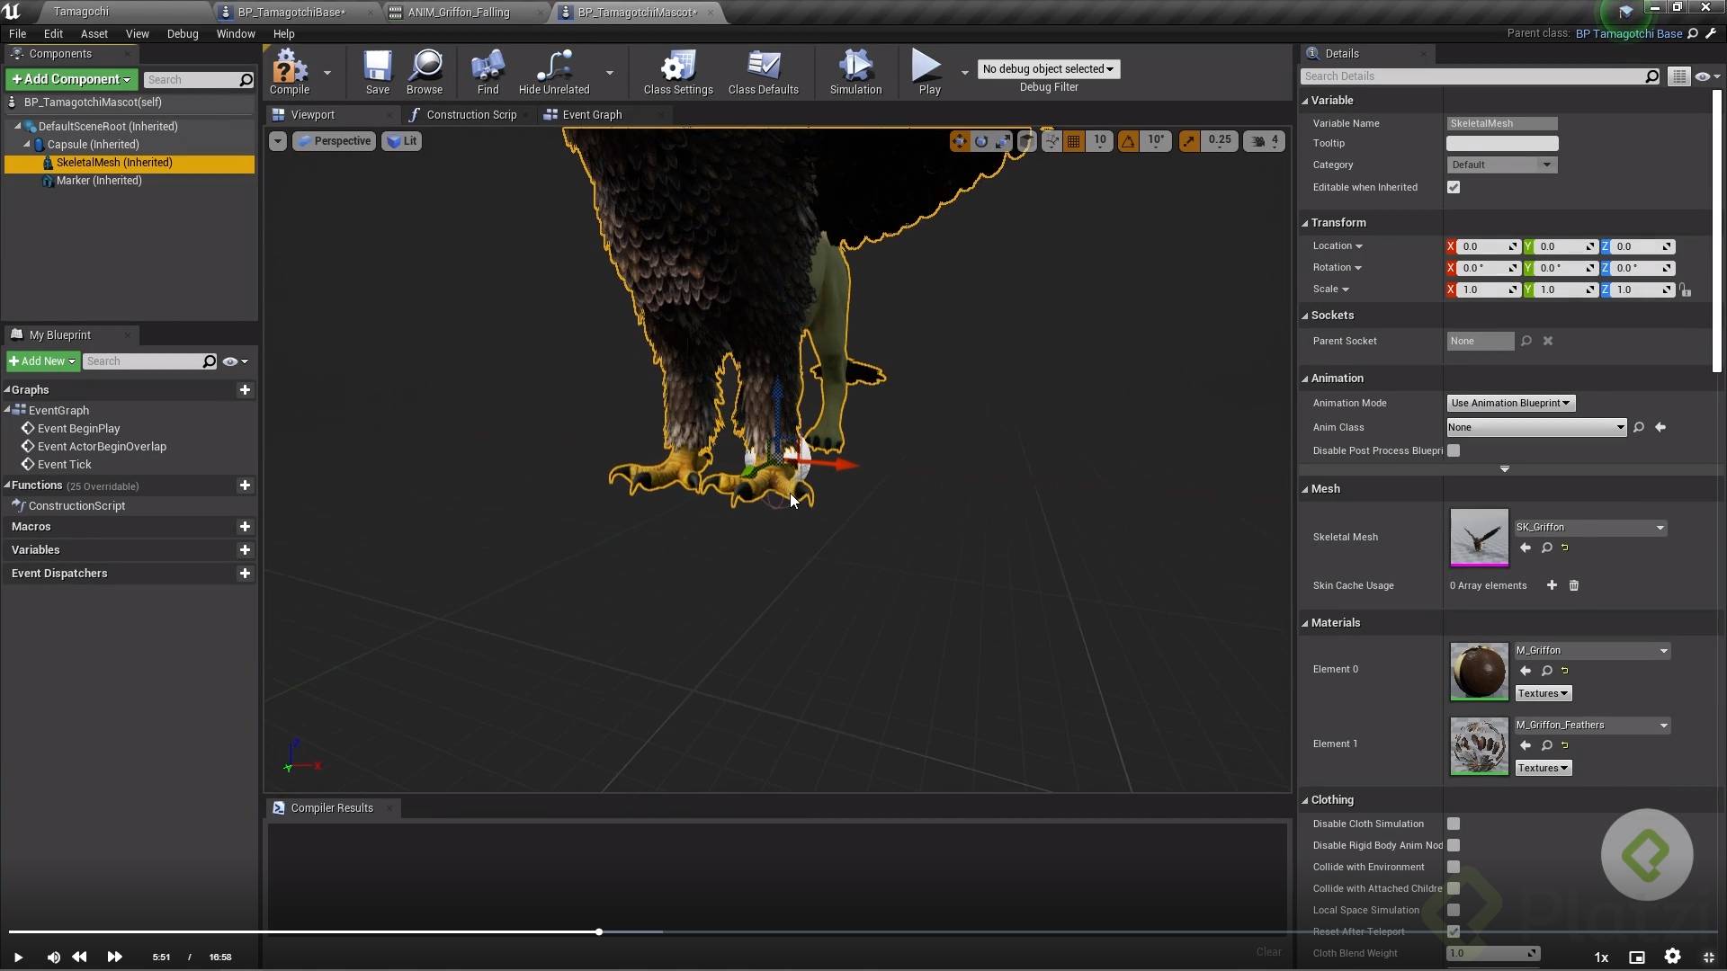Viewport: 1727px width, 971px height.
Task: Enable Disable Cloth Simulation checkbox
Action: 1454,824
